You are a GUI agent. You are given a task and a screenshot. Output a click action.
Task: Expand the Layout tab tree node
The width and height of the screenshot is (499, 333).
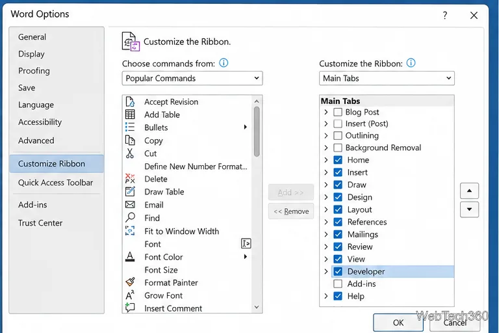tap(326, 209)
